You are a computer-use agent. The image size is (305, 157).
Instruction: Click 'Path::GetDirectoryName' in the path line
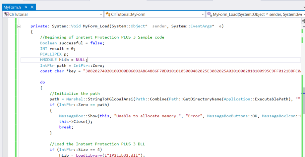coord(195,99)
